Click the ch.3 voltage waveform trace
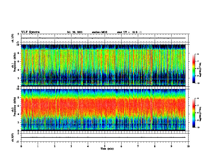This screenshot has height=164, width=212. click(x=103, y=137)
